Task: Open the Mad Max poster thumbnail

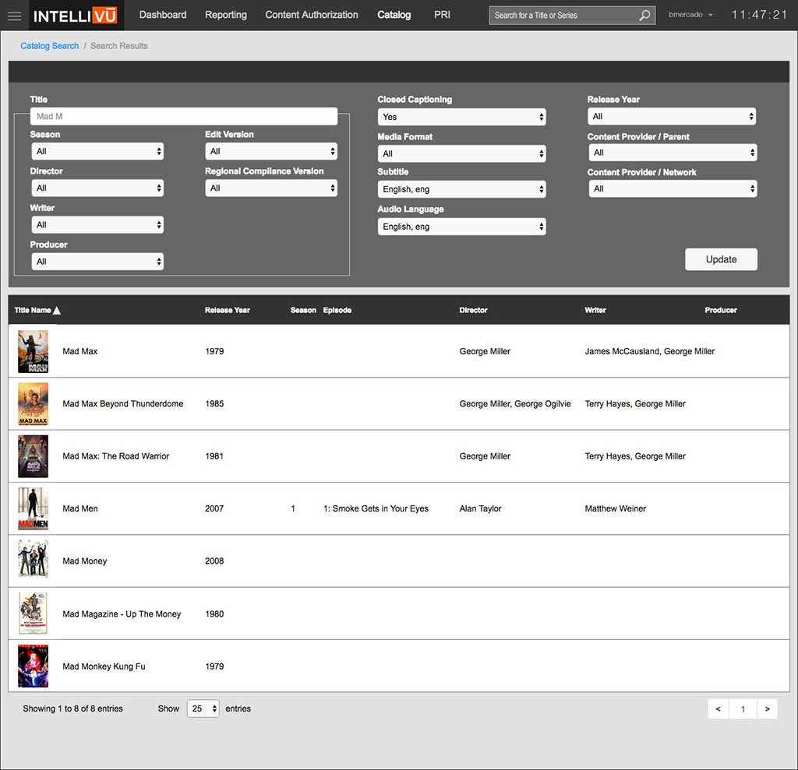Action: point(33,352)
